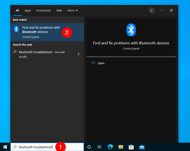Click the Open icon in preview pane

[93, 63]
